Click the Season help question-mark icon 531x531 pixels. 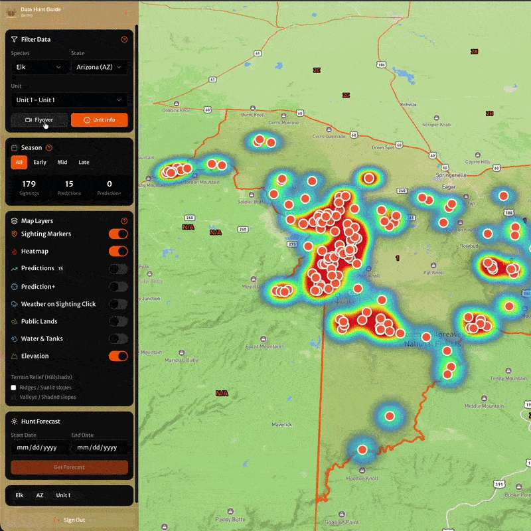point(49,148)
